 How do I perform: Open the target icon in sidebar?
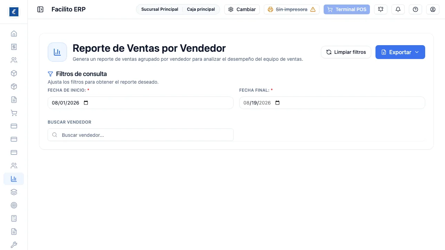(14, 205)
